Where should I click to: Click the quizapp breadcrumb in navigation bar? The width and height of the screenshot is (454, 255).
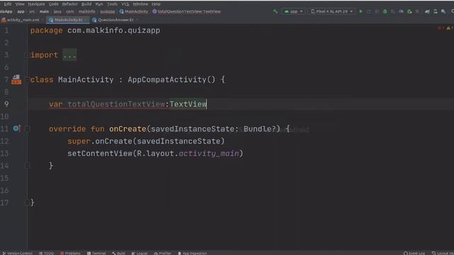coord(107,11)
